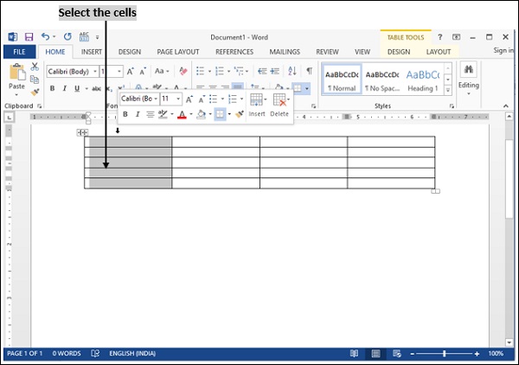Apply the Heading 1 style
The image size is (519, 365).
[x=422, y=80]
